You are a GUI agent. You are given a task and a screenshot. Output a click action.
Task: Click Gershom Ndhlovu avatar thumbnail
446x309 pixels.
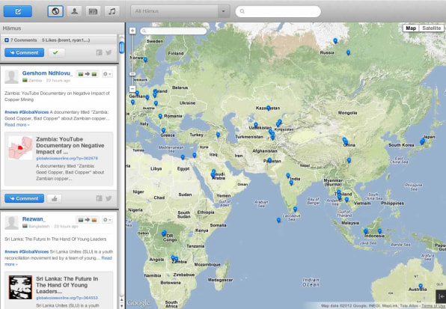click(12, 77)
